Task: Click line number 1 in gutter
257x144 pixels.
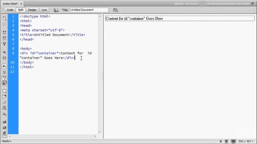Action: click(13, 16)
